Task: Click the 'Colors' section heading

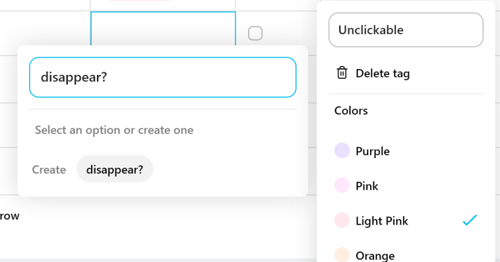Action: click(x=351, y=110)
